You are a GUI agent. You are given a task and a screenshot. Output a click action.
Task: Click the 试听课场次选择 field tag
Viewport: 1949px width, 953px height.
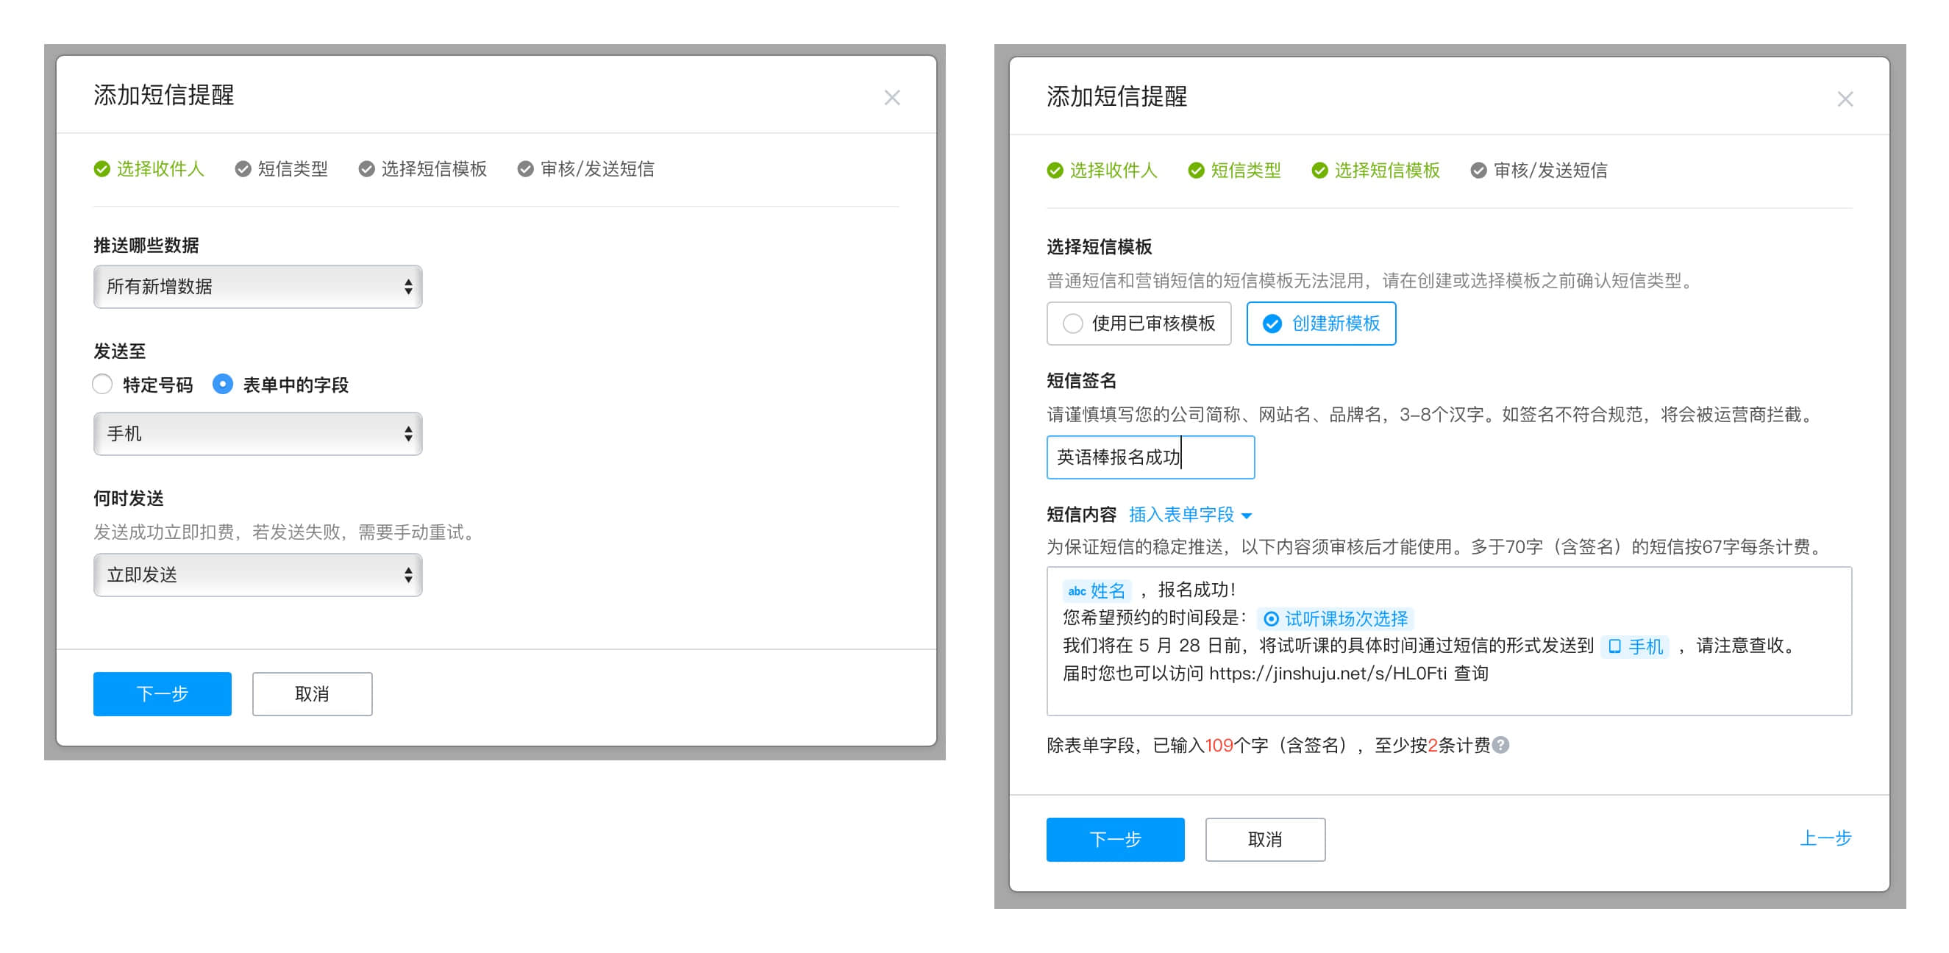pyautogui.click(x=1336, y=618)
